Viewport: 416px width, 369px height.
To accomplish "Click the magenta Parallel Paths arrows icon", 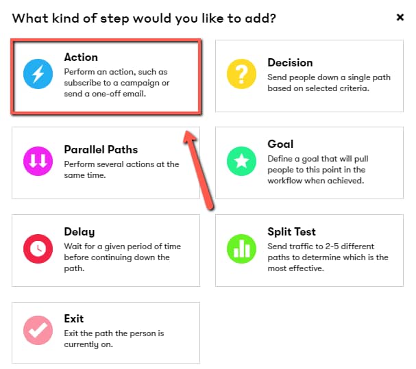I will (38, 161).
